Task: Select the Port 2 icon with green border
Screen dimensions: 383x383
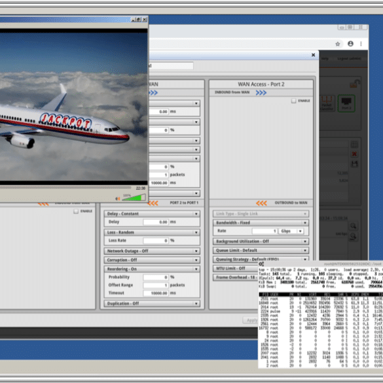Action: pos(346,103)
